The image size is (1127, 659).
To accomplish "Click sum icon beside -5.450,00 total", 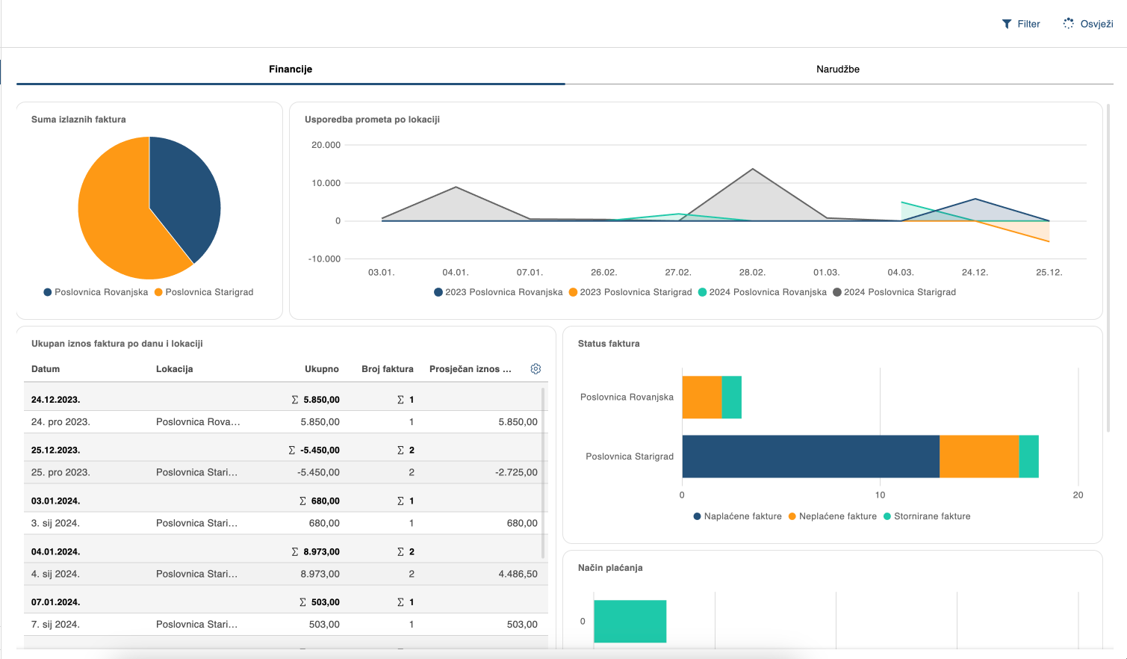I will [292, 451].
